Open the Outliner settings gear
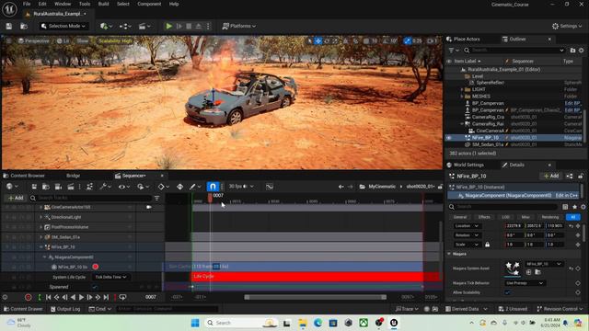589x331 pixels. (x=582, y=50)
